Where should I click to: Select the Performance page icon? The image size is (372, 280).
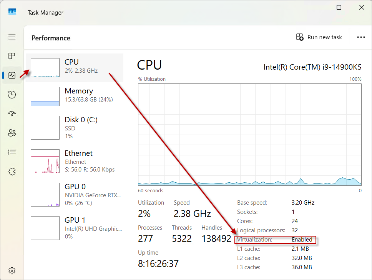(12, 75)
